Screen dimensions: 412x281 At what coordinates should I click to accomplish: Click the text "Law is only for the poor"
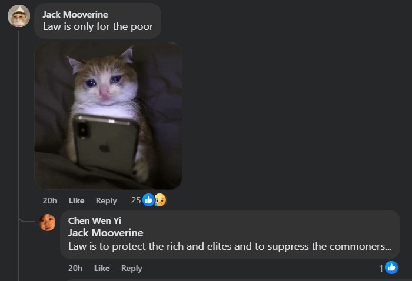(x=98, y=26)
